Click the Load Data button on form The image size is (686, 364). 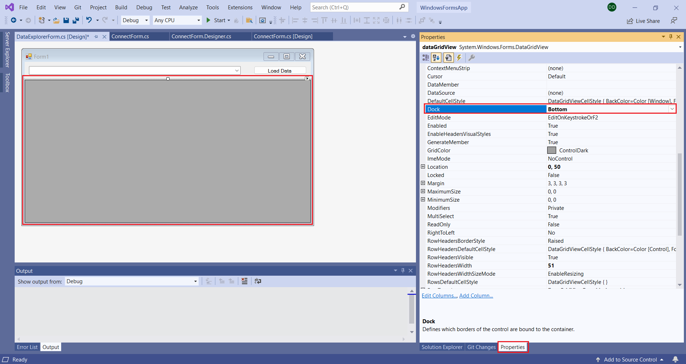pos(280,71)
